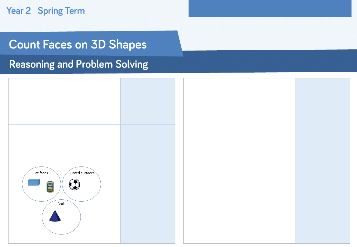The width and height of the screenshot is (357, 247).
Task: Select the tall light blue panel on far right
Action: tap(323, 161)
